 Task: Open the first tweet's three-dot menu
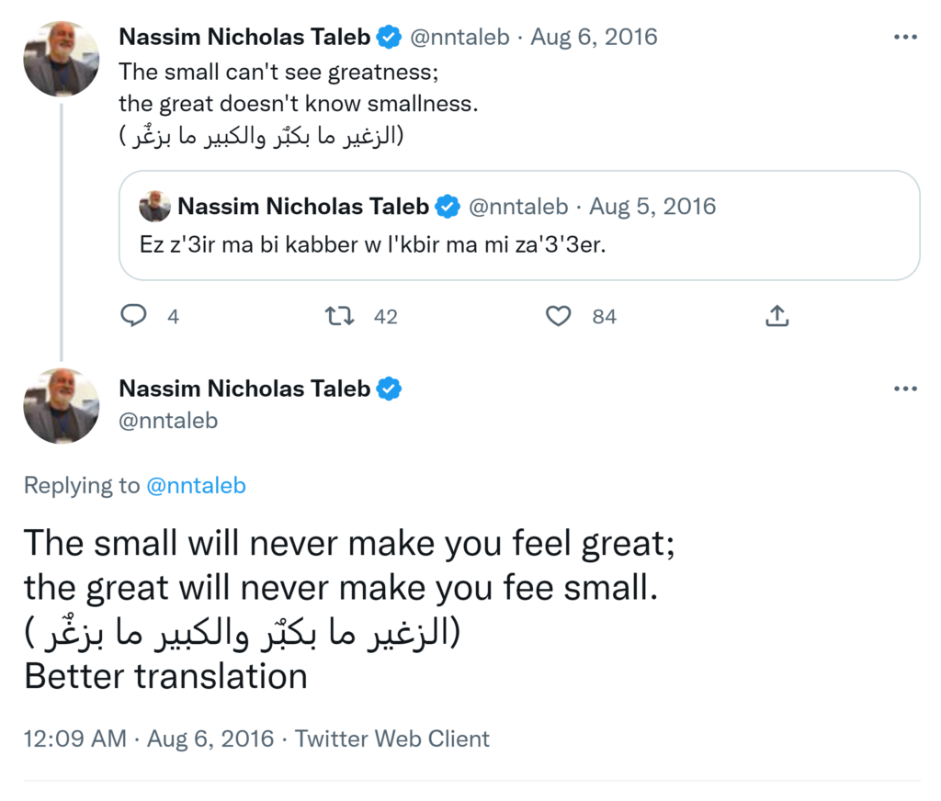[905, 38]
